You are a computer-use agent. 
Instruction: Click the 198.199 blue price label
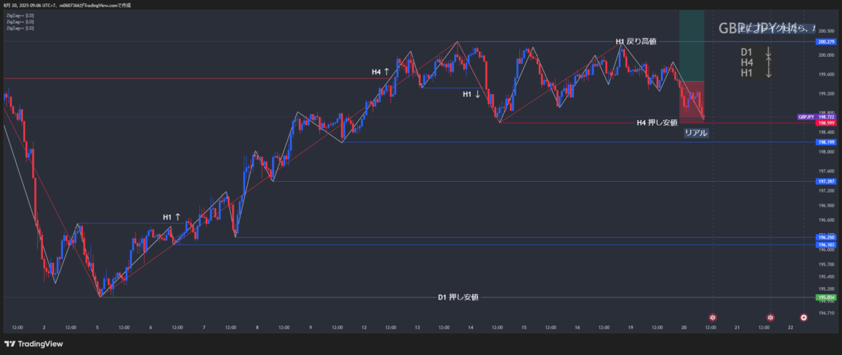[x=825, y=142]
